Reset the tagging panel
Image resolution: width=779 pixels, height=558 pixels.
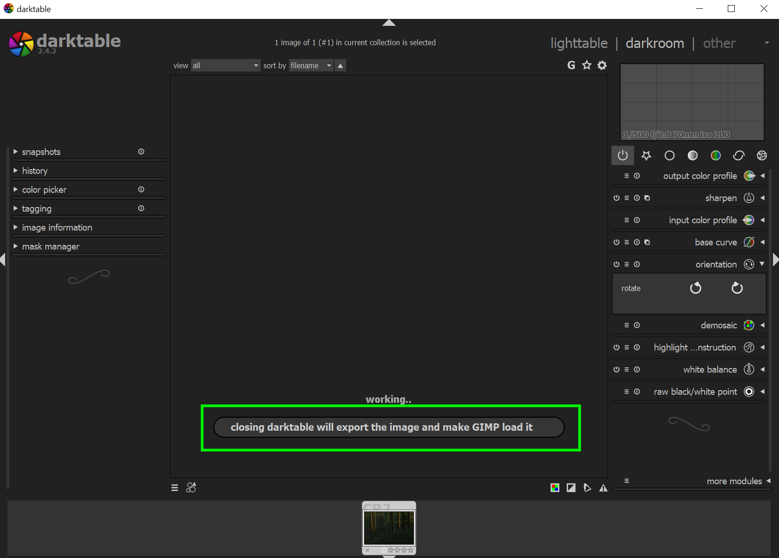[x=141, y=208]
